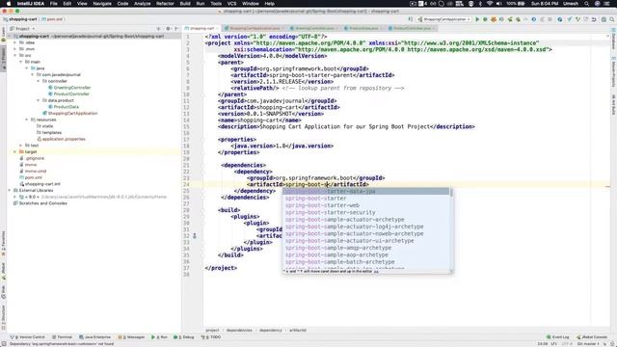Viewport: 617px width, 347px height.
Task: Open the Version Control tool window
Action: click(28, 337)
